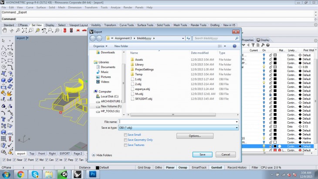The height and width of the screenshot is (179, 318).
Task: Open the Surface menu in menu bar
Action: pyautogui.click(x=41, y=7)
